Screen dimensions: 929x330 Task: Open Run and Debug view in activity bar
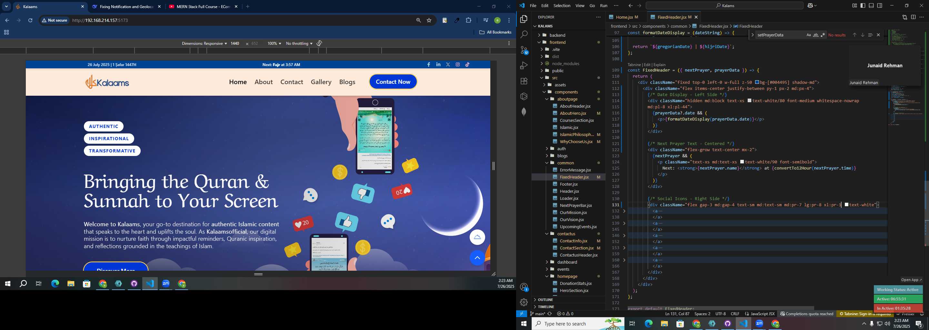click(x=524, y=65)
